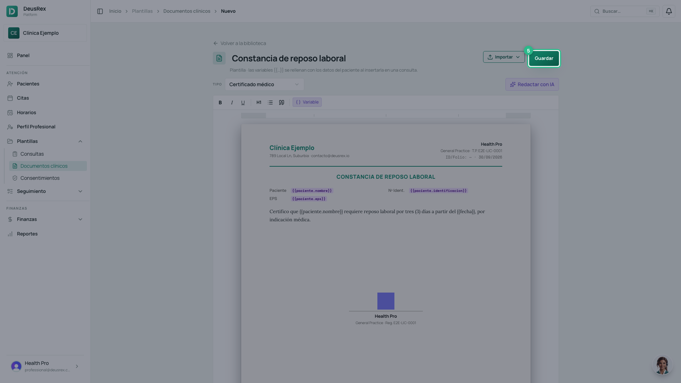The width and height of the screenshot is (681, 383).
Task: Save the template with Guardar
Action: click(x=544, y=59)
